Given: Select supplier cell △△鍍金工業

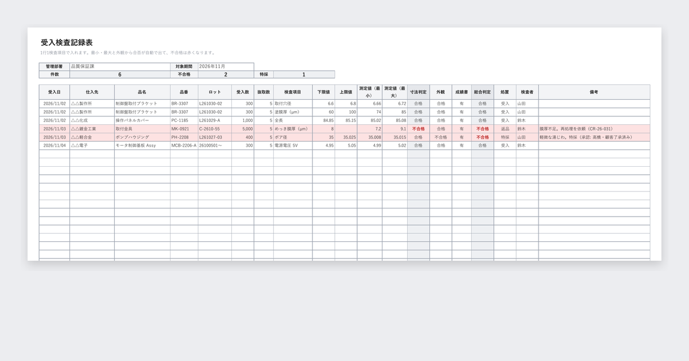Looking at the screenshot, I should click(x=92, y=129).
